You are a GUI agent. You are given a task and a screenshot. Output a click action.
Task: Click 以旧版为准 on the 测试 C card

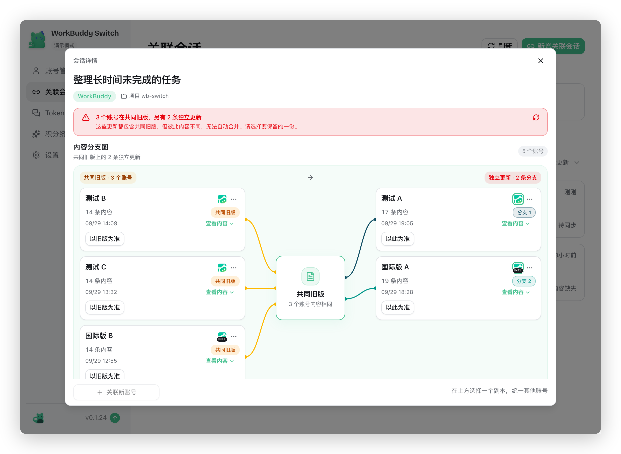click(105, 307)
